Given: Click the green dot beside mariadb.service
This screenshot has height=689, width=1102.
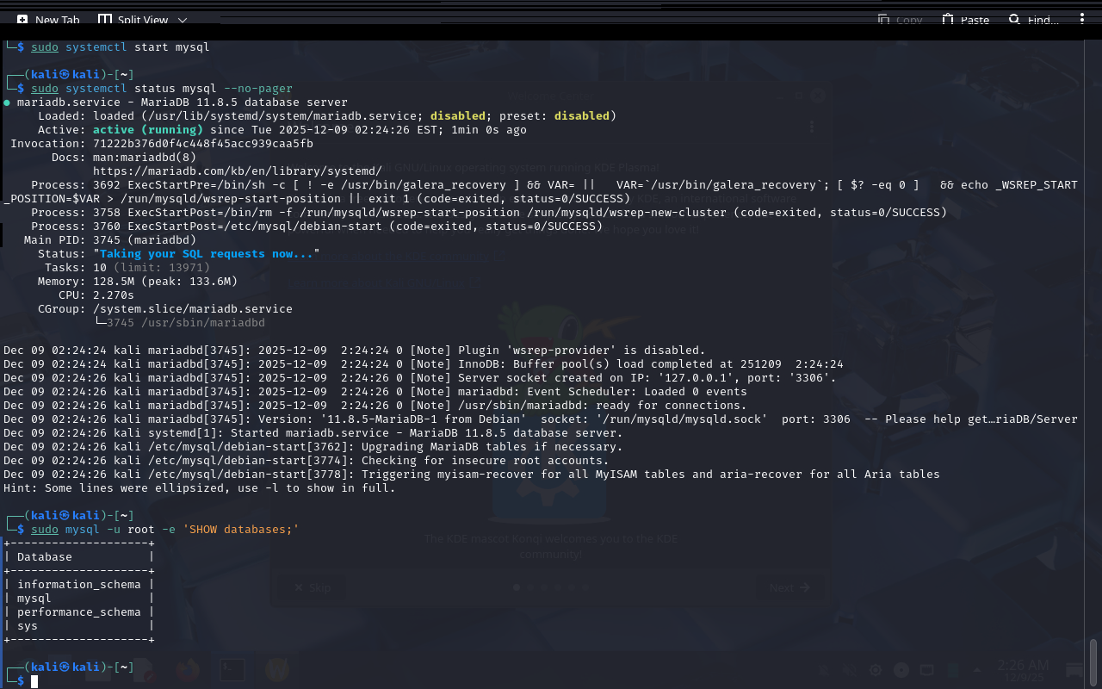Looking at the screenshot, I should (x=7, y=102).
